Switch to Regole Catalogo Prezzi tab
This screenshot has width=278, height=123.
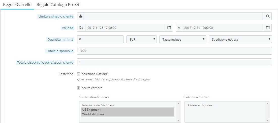pyautogui.click(x=58, y=5)
